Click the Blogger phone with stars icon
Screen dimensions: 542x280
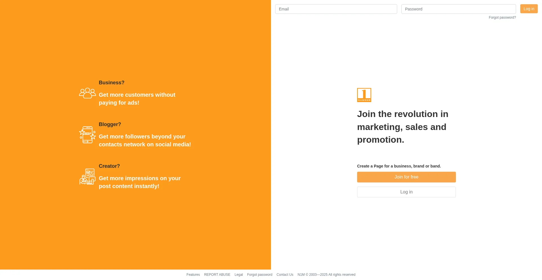point(87,135)
